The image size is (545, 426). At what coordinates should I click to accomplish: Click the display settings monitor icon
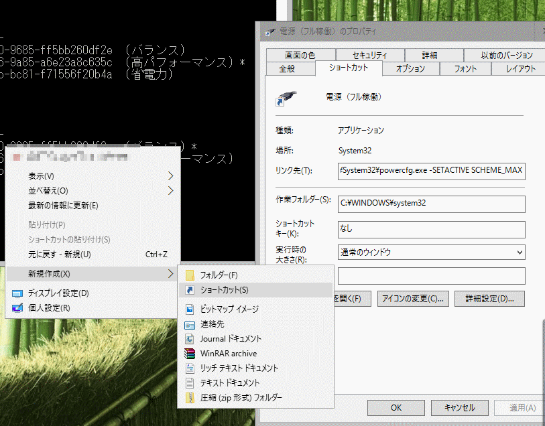click(17, 294)
